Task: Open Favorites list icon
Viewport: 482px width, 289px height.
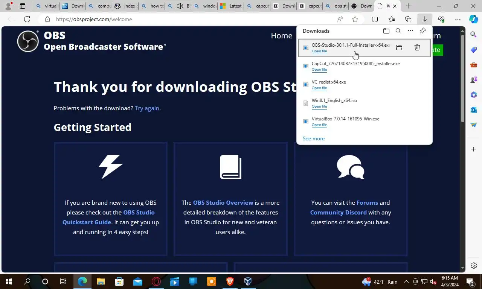Action: 392,19
